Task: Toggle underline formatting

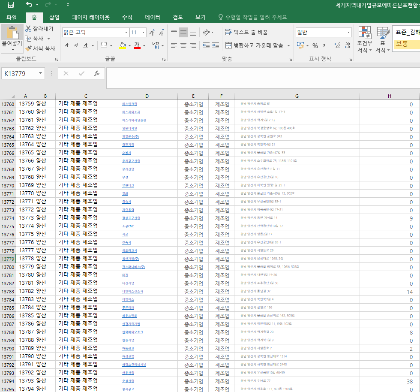Action: click(85, 45)
